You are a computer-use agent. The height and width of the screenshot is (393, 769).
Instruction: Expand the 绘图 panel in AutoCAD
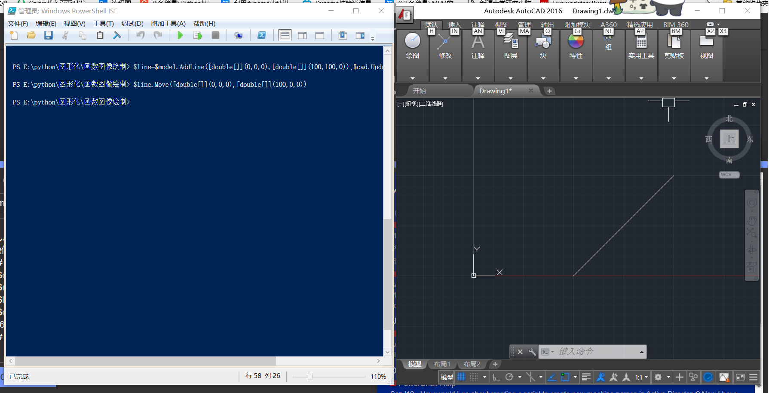click(x=413, y=78)
